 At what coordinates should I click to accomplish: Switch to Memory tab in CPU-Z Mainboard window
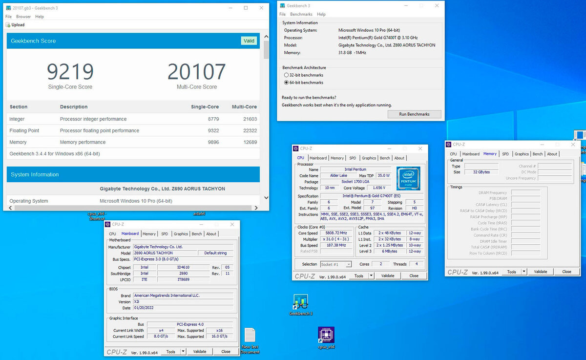coord(149,234)
